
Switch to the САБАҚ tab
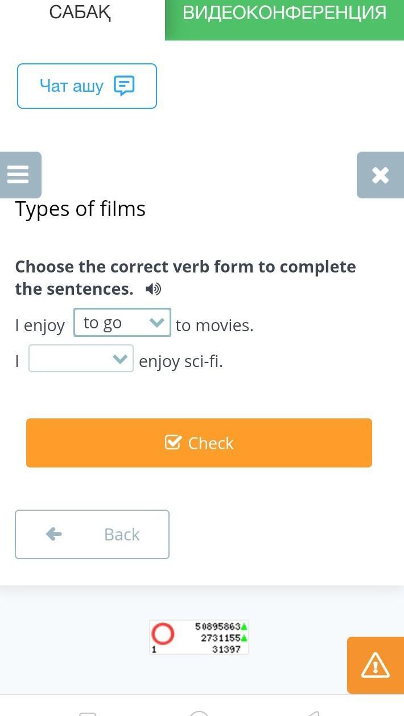(80, 13)
